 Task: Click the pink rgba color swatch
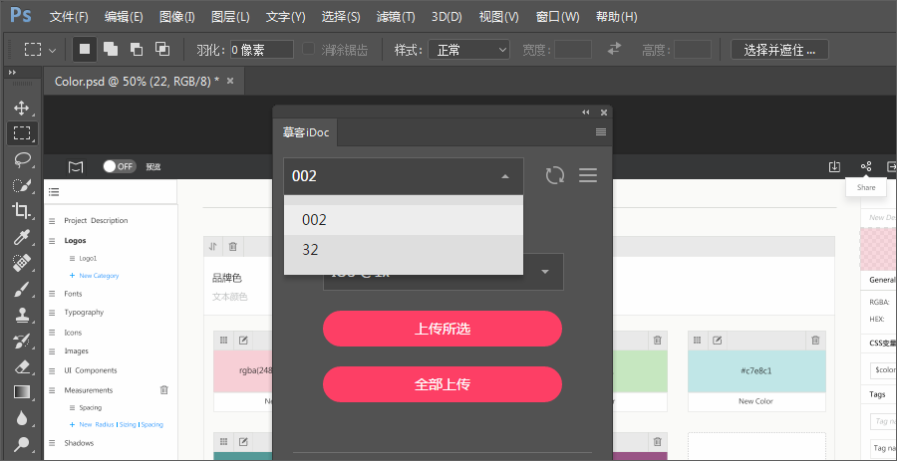[243, 371]
